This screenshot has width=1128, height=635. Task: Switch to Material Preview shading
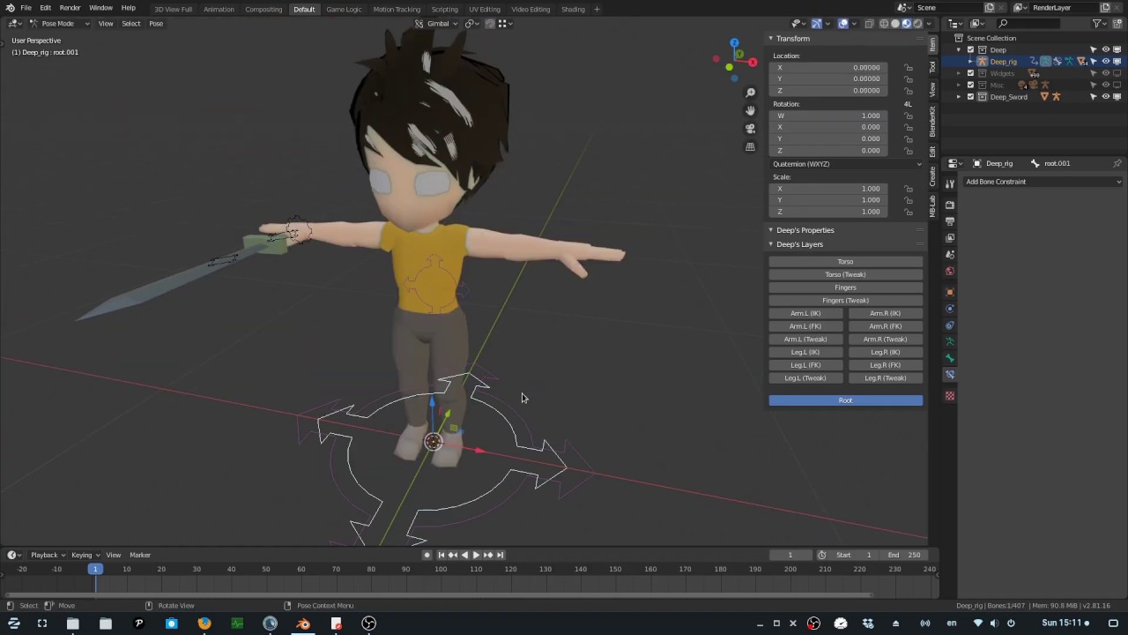coord(906,24)
